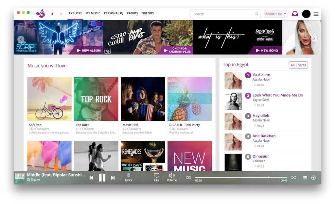View All Charts for Top in Egypt
This screenshot has height=204, width=335.
[x=298, y=65]
